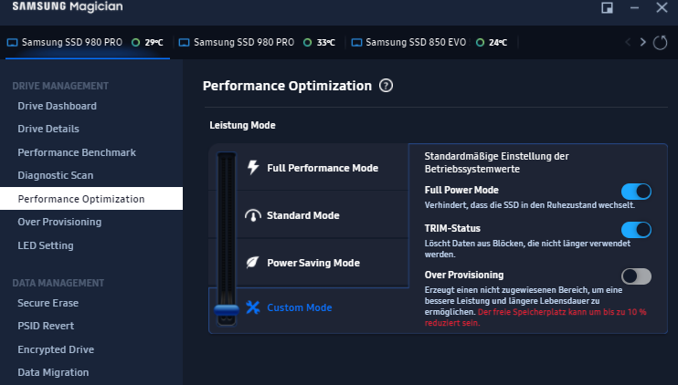
Task: Minimize the Samsung Magician window
Action: click(634, 7)
